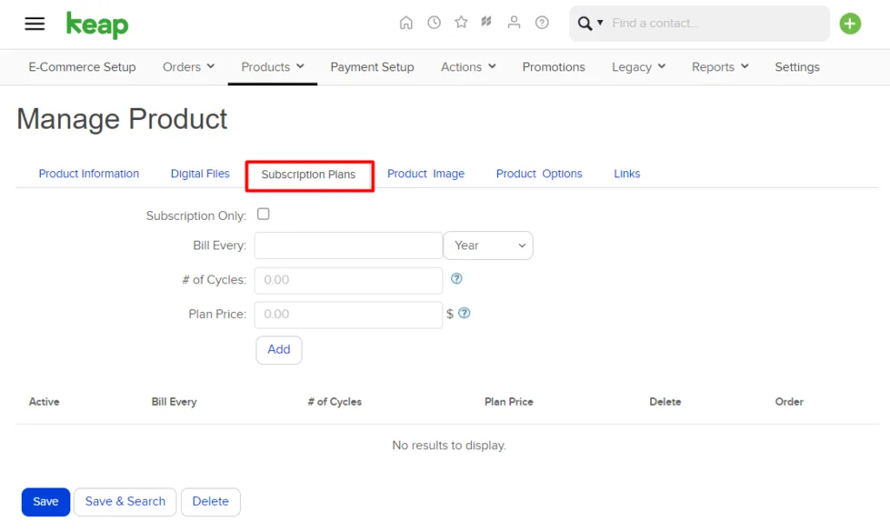
Task: Click the Plan Price column header
Action: pos(509,402)
